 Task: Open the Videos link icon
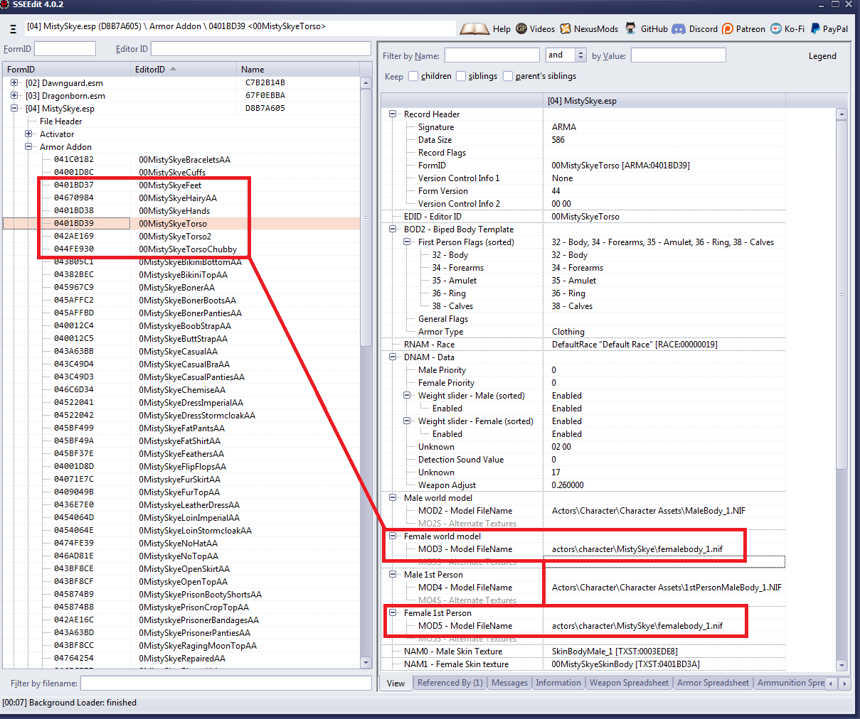click(521, 29)
